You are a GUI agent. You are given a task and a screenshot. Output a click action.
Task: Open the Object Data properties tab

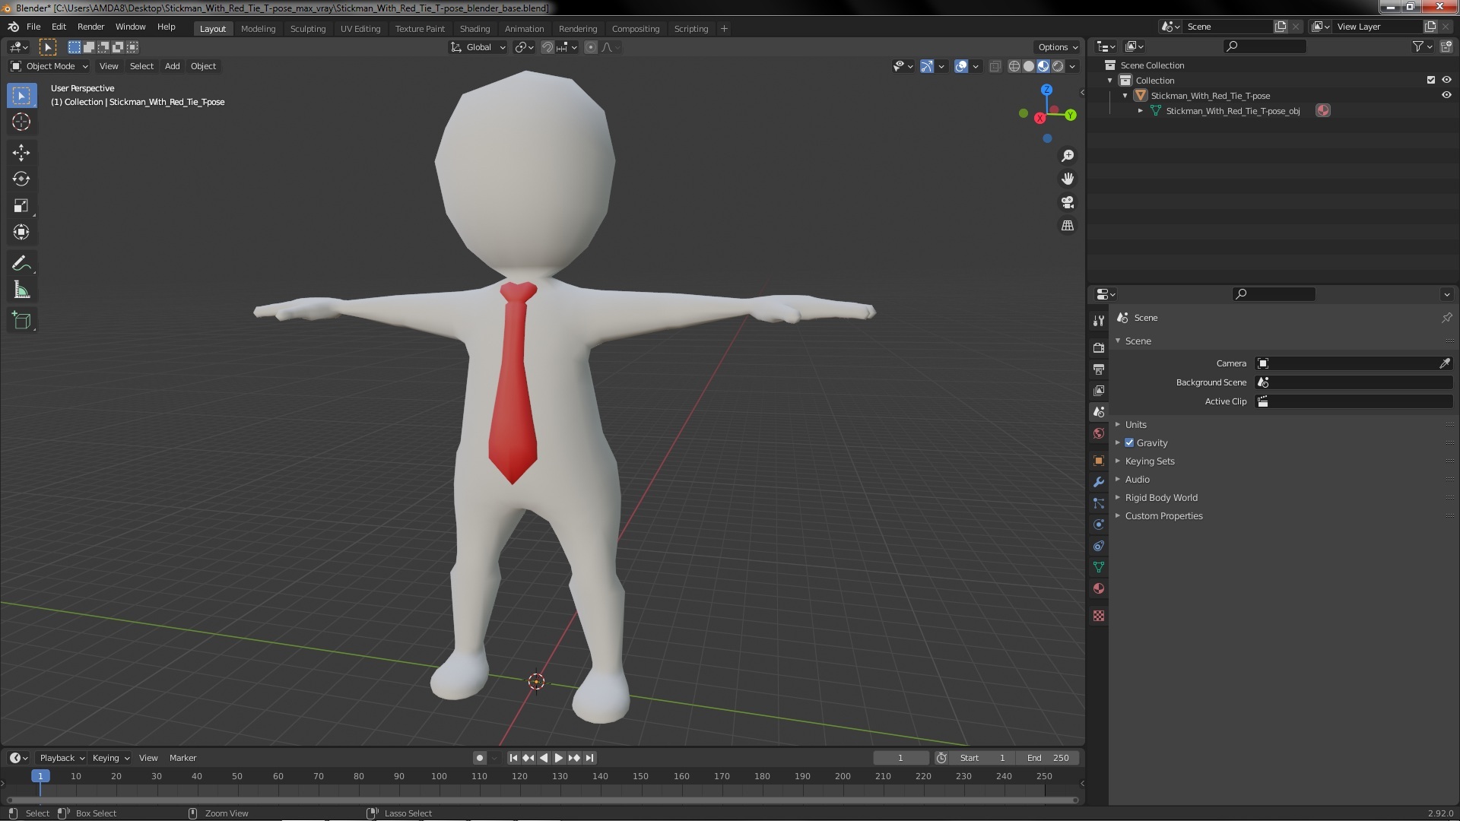[1098, 567]
